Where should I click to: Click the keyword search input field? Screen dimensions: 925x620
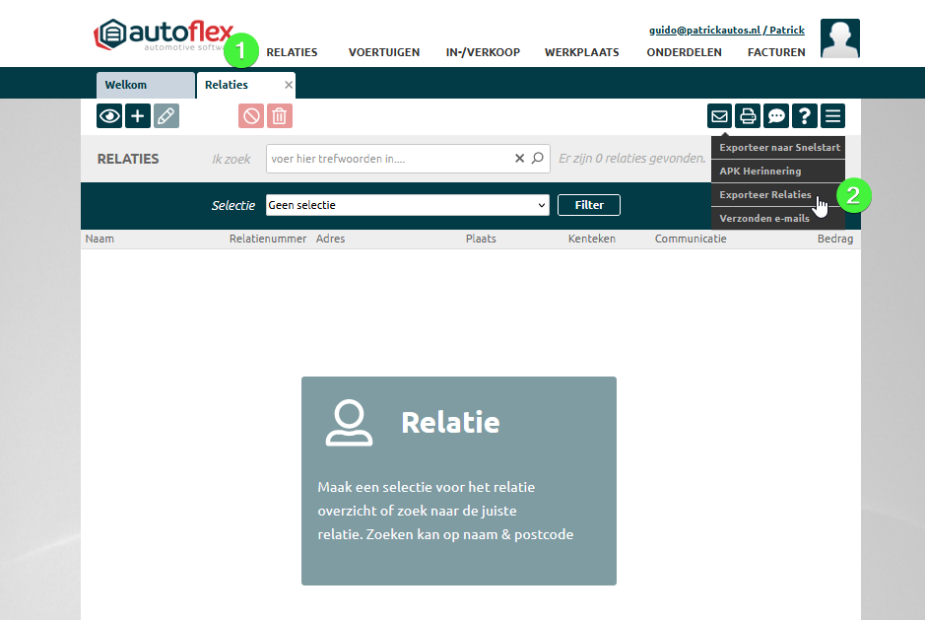389,158
